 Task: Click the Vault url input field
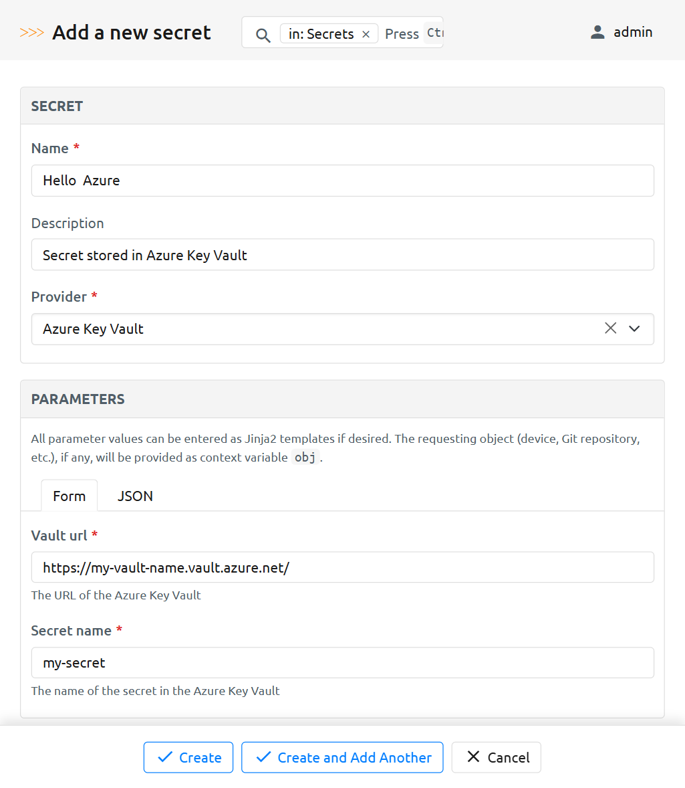pos(342,567)
